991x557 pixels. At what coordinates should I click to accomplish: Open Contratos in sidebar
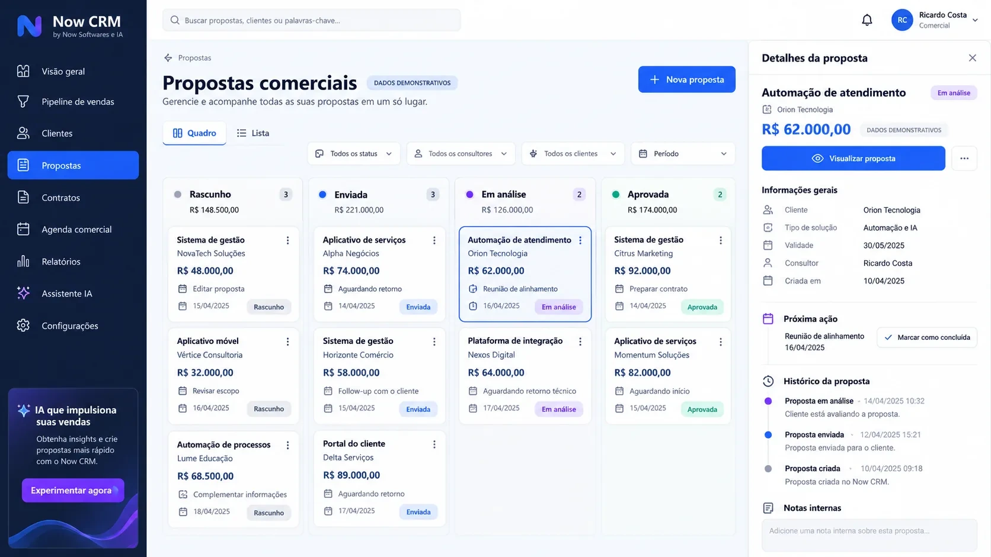coord(73,198)
